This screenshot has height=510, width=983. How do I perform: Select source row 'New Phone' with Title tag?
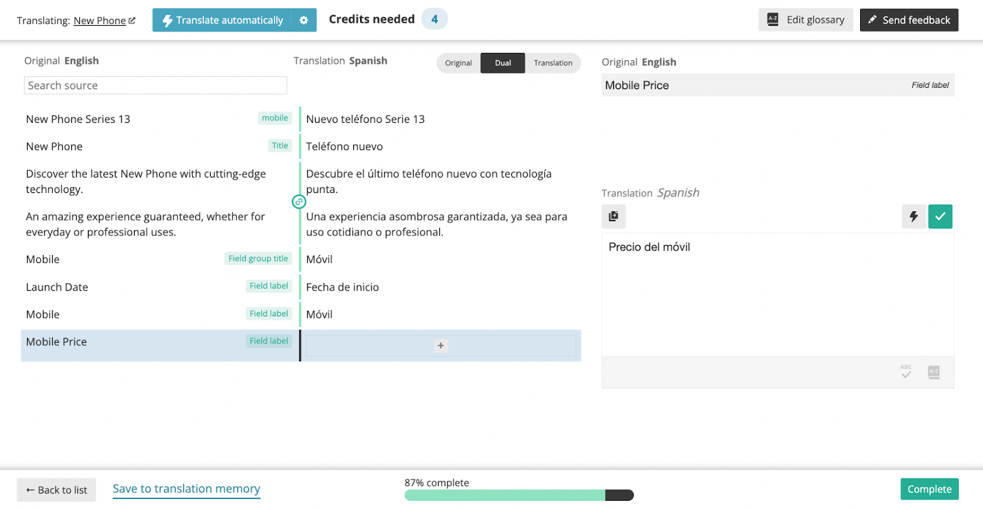tap(159, 146)
